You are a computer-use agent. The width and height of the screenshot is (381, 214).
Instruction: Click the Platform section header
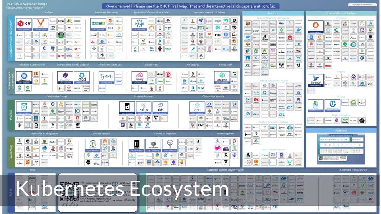273,13
